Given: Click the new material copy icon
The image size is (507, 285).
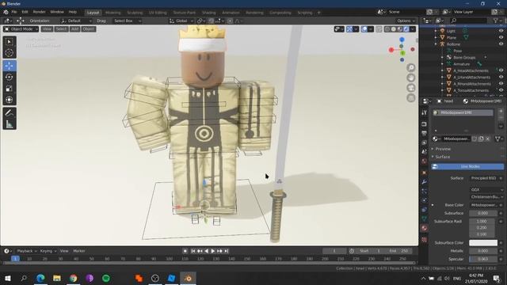Looking at the screenshot, I should point(481,139).
